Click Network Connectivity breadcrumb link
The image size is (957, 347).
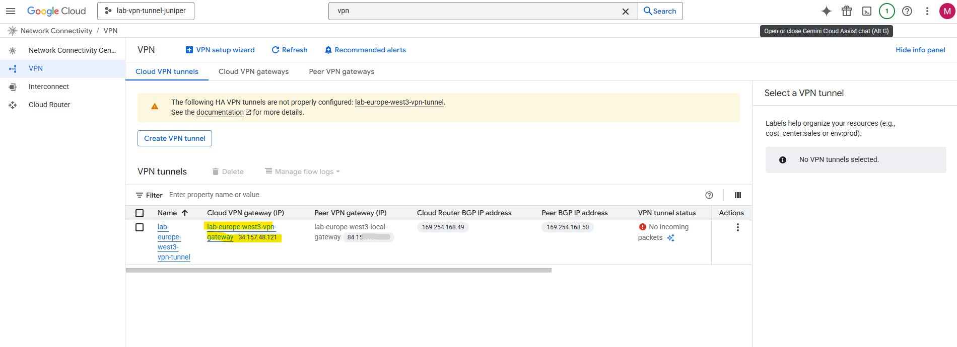pyautogui.click(x=56, y=31)
